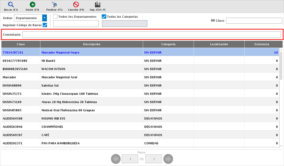Click the Finalizar hand-truck icon
The height and width of the screenshot is (166, 284).
click(x=54, y=4)
